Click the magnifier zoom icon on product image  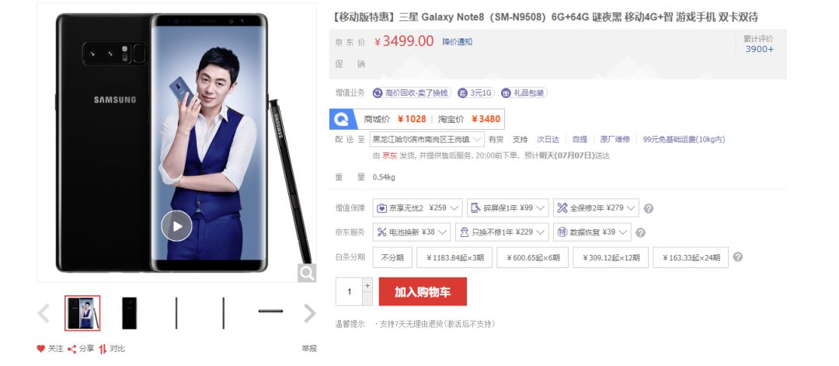click(307, 273)
